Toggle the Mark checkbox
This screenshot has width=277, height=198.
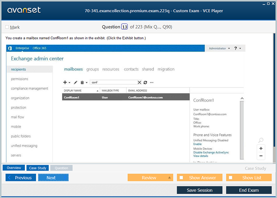(x=7, y=27)
